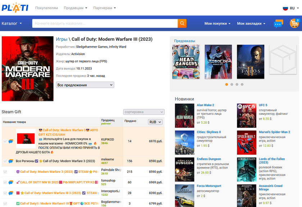Image resolution: width=302 pixels, height=207 pixels.
Task: Select the second carousel dot
Action: coord(232,84)
